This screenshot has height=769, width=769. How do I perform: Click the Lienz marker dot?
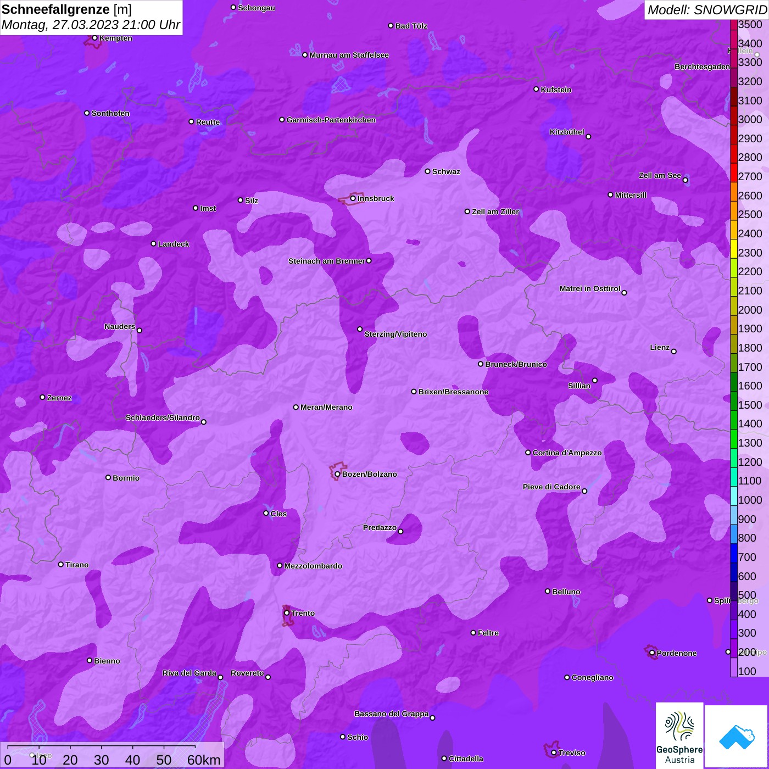point(674,352)
